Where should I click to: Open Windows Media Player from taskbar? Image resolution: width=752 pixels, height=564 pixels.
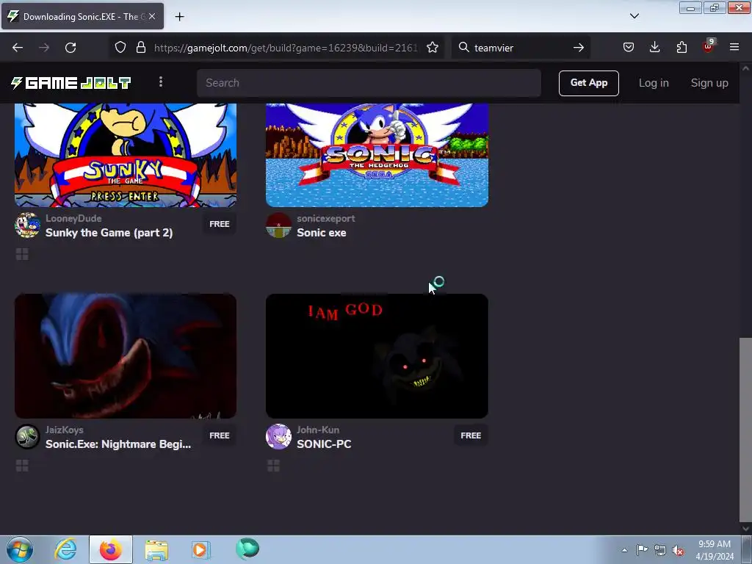point(200,549)
